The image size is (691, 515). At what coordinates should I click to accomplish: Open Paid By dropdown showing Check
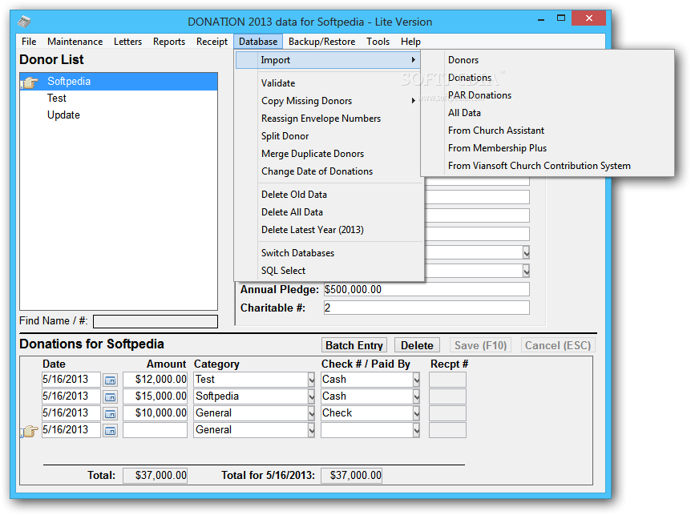(416, 412)
